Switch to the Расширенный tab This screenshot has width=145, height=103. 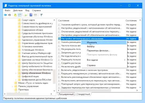(x=66, y=94)
